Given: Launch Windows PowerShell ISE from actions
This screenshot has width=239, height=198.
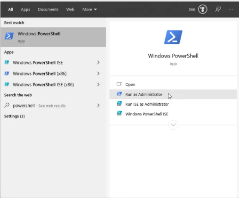Looking at the screenshot, I should click(x=173, y=114).
